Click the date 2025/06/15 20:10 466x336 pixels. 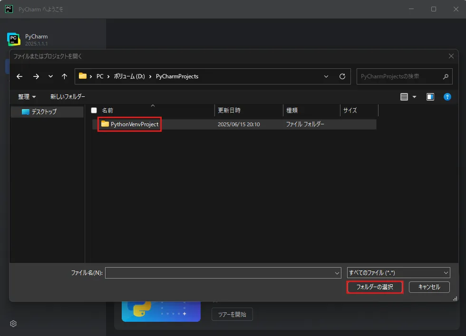click(239, 124)
